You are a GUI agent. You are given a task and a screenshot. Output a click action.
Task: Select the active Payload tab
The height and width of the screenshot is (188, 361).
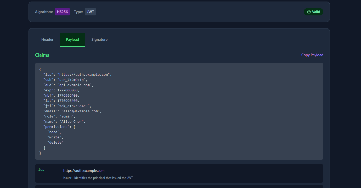point(72,39)
